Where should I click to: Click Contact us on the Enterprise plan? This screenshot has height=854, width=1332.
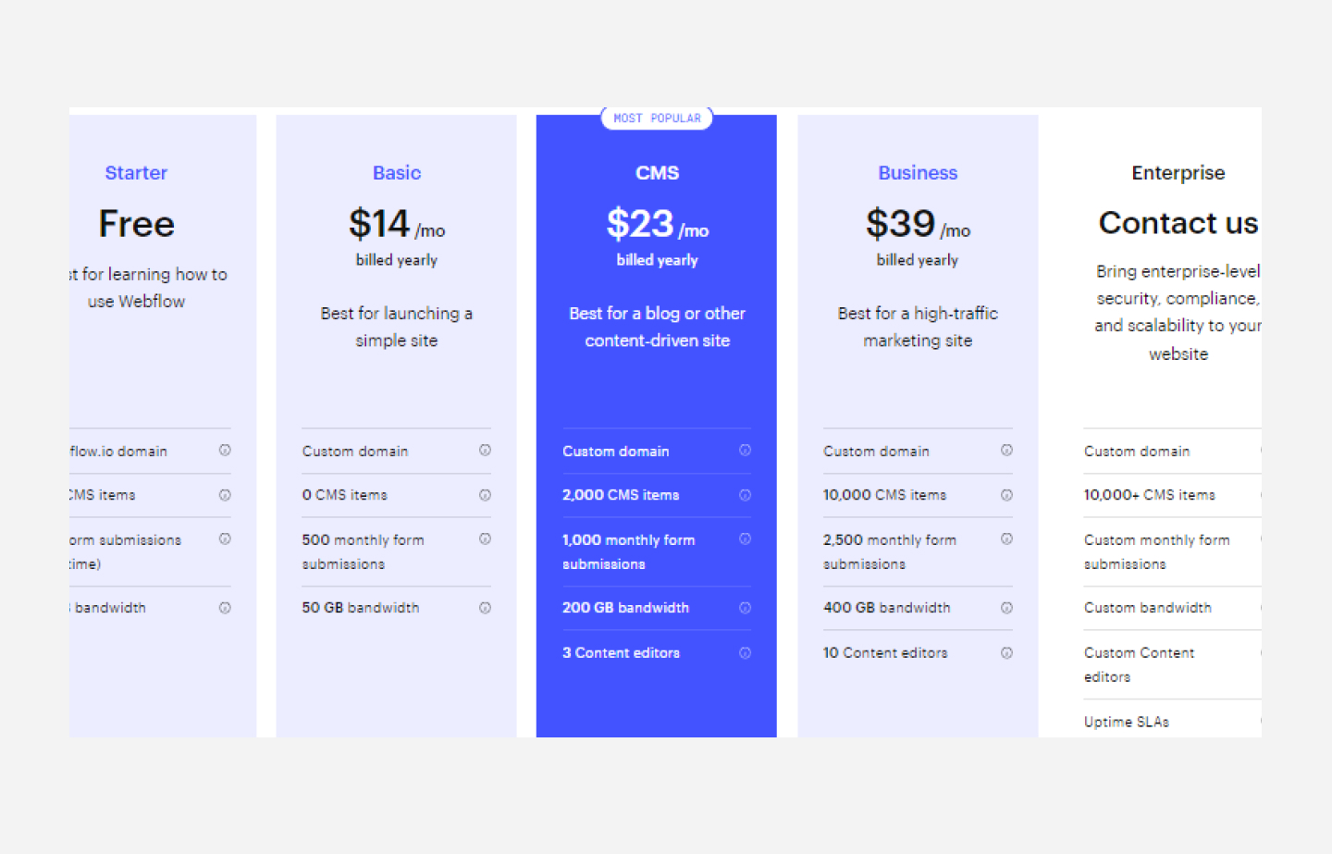[1178, 223]
